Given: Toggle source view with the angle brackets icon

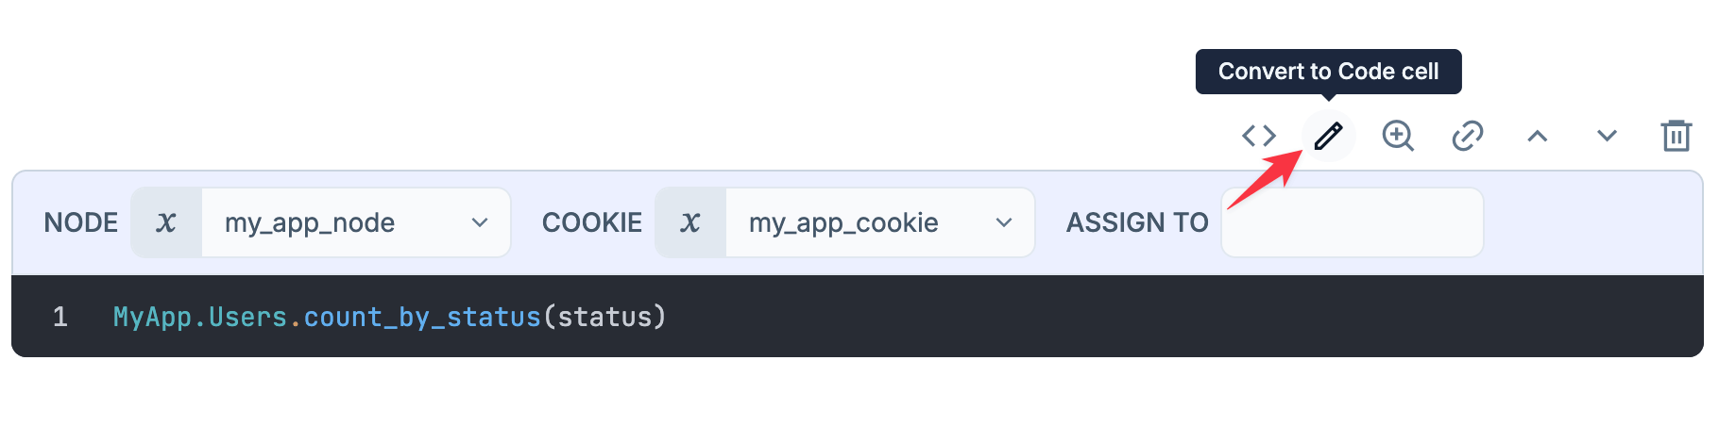Looking at the screenshot, I should [1258, 136].
